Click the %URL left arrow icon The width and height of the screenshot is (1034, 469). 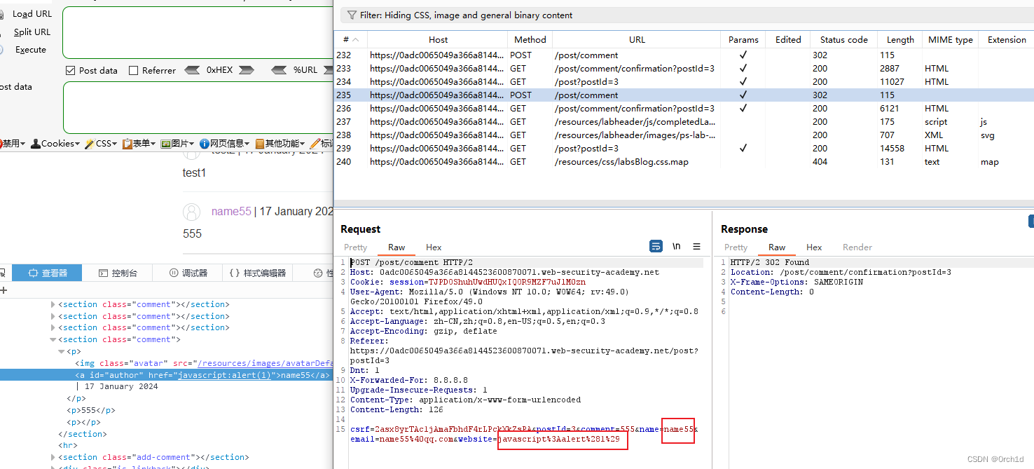click(280, 70)
